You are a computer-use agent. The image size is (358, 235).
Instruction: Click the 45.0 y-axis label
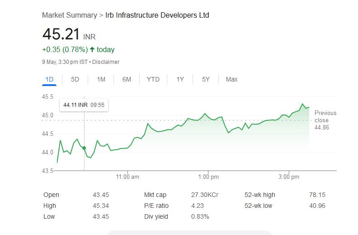tap(47, 115)
